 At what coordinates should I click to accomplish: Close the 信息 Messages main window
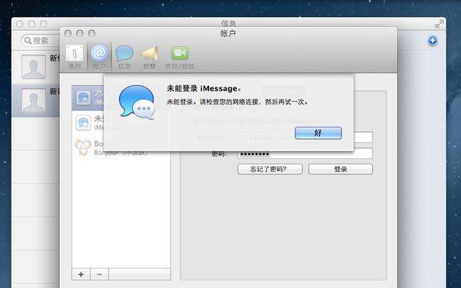pos(20,24)
